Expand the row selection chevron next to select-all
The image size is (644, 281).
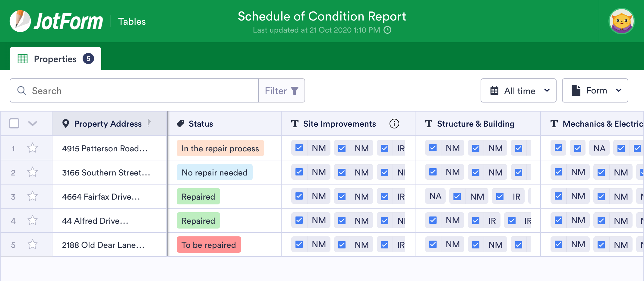[33, 124]
